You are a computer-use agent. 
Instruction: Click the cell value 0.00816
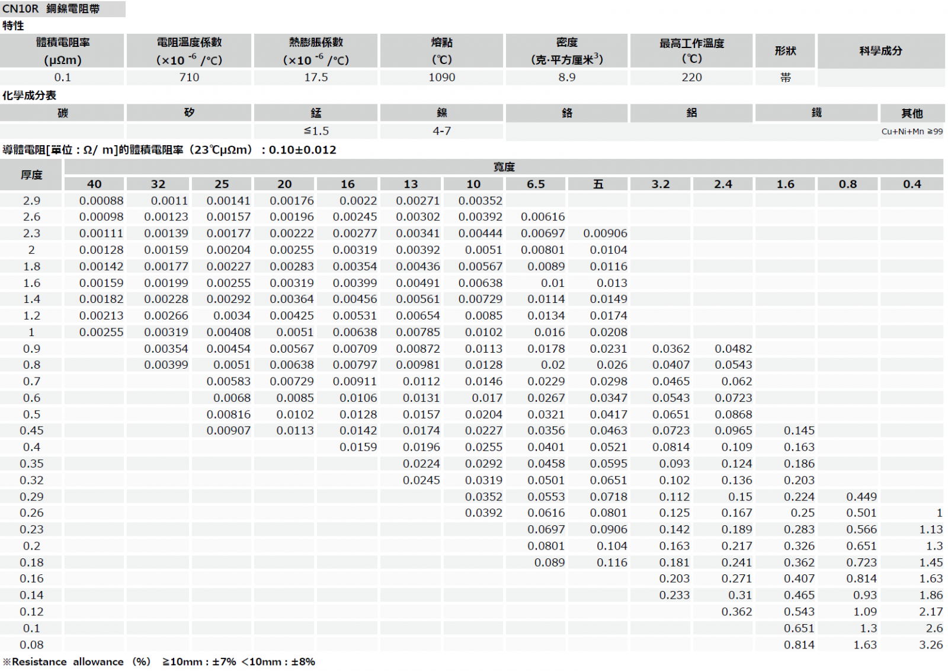228,414
